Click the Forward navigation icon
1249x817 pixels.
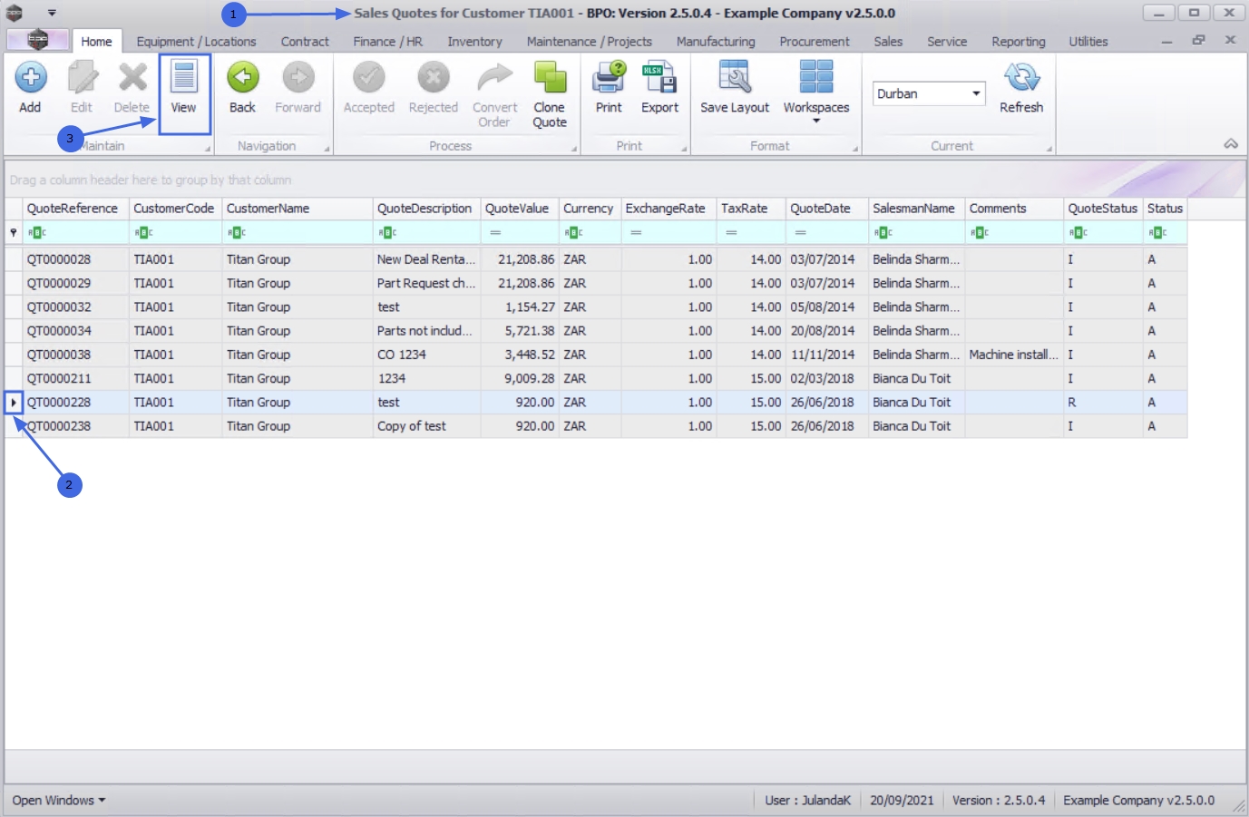pos(298,78)
